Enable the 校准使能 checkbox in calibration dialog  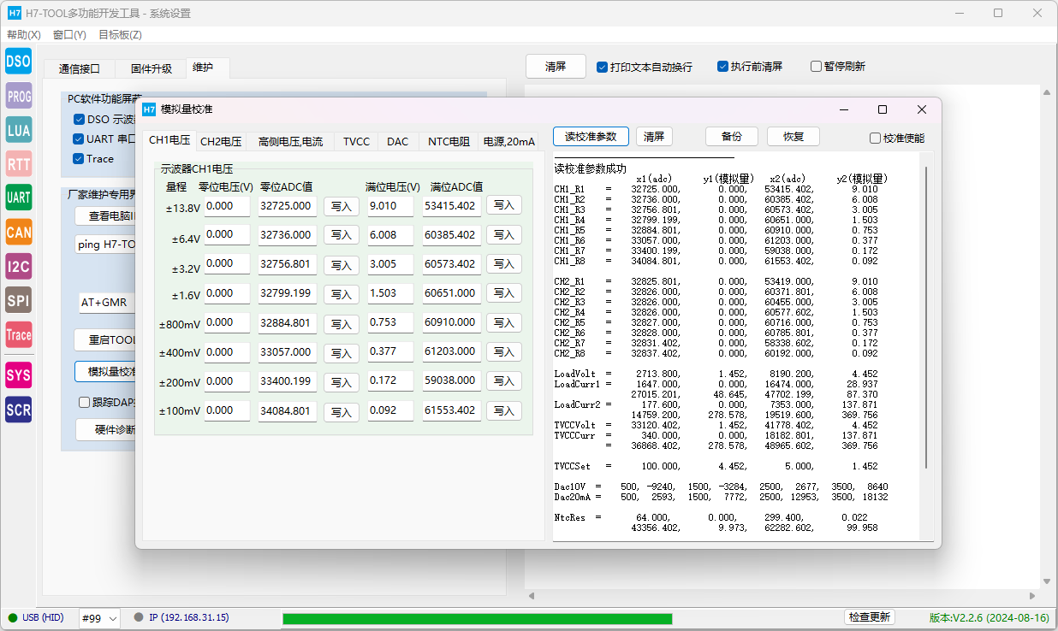click(875, 138)
